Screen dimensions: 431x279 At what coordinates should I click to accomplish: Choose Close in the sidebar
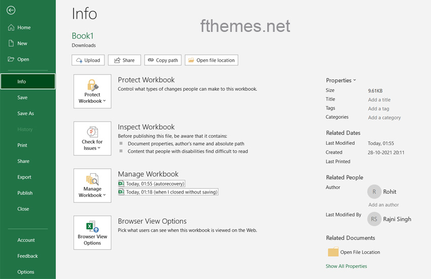(23, 209)
